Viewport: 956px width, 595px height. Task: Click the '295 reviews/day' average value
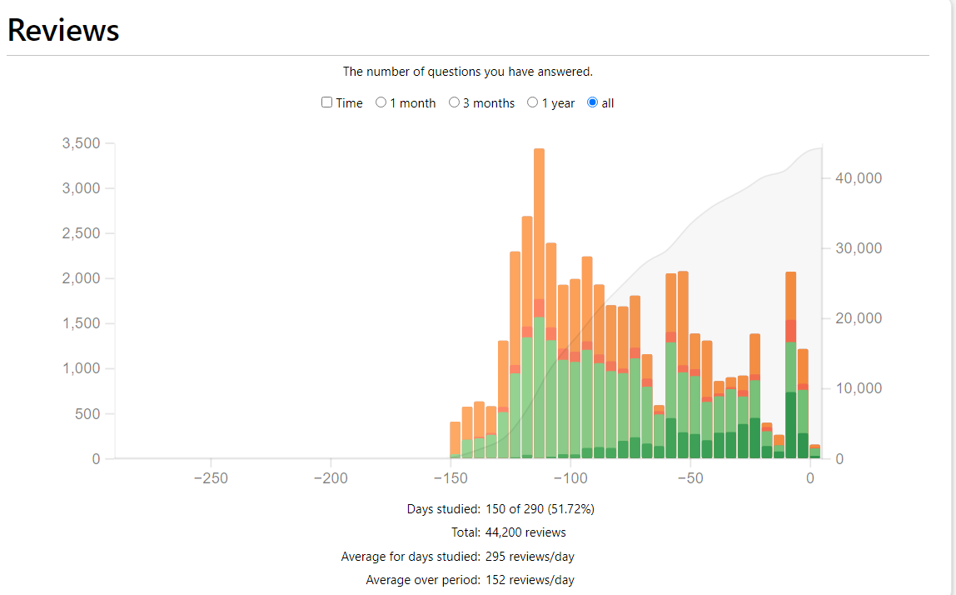[530, 557]
